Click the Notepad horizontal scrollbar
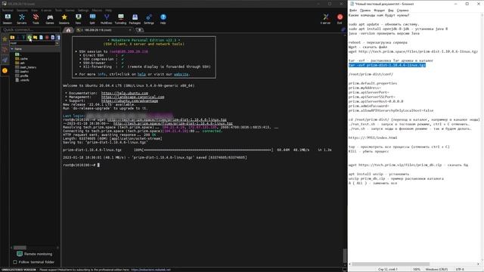484x272 pixels. (x=414, y=264)
